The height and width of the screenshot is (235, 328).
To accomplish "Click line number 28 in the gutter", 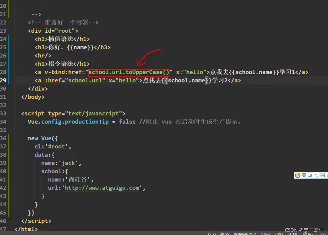I will (x=3, y=72).
